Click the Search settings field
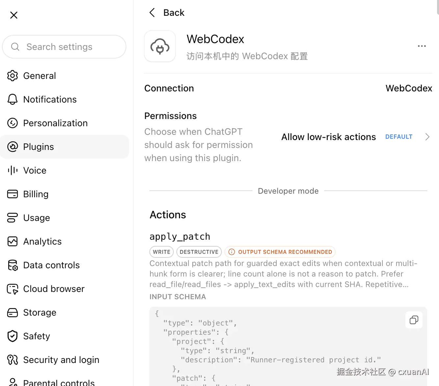This screenshot has width=439, height=386. (64, 47)
